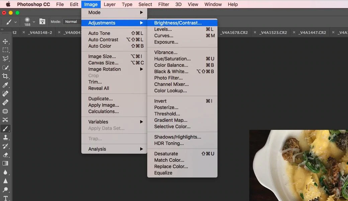Choose Hue/Saturation adjustment
Image resolution: width=348 pixels, height=201 pixels.
point(182,59)
